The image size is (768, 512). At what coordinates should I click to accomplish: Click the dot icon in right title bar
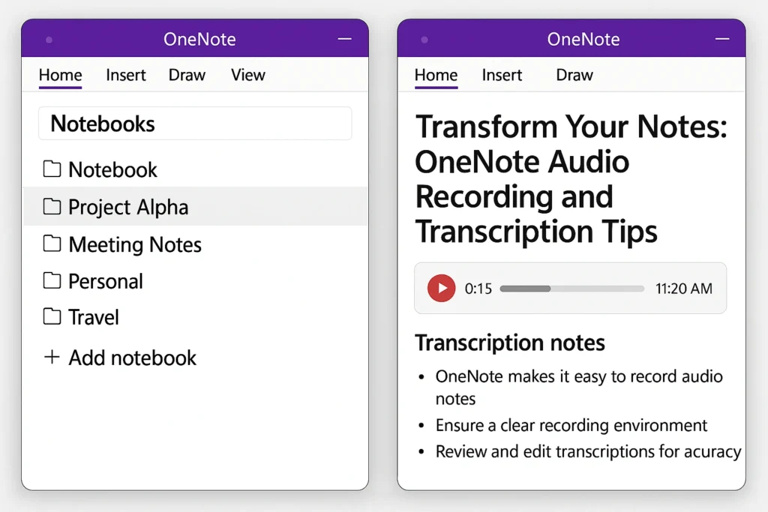pyautogui.click(x=424, y=40)
